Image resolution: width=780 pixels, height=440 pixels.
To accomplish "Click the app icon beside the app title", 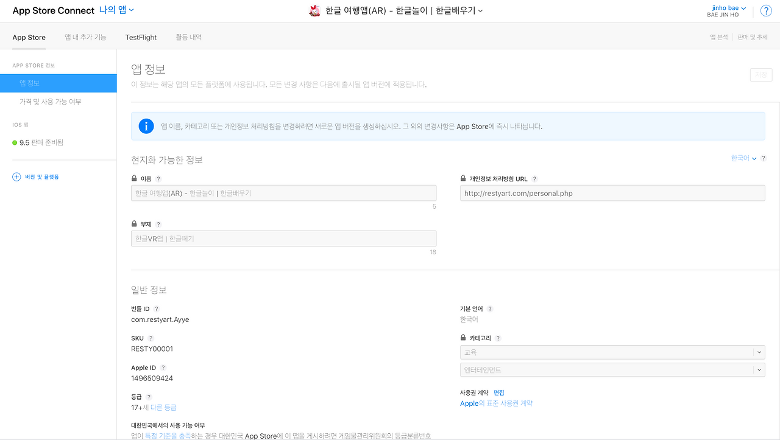I will (315, 10).
